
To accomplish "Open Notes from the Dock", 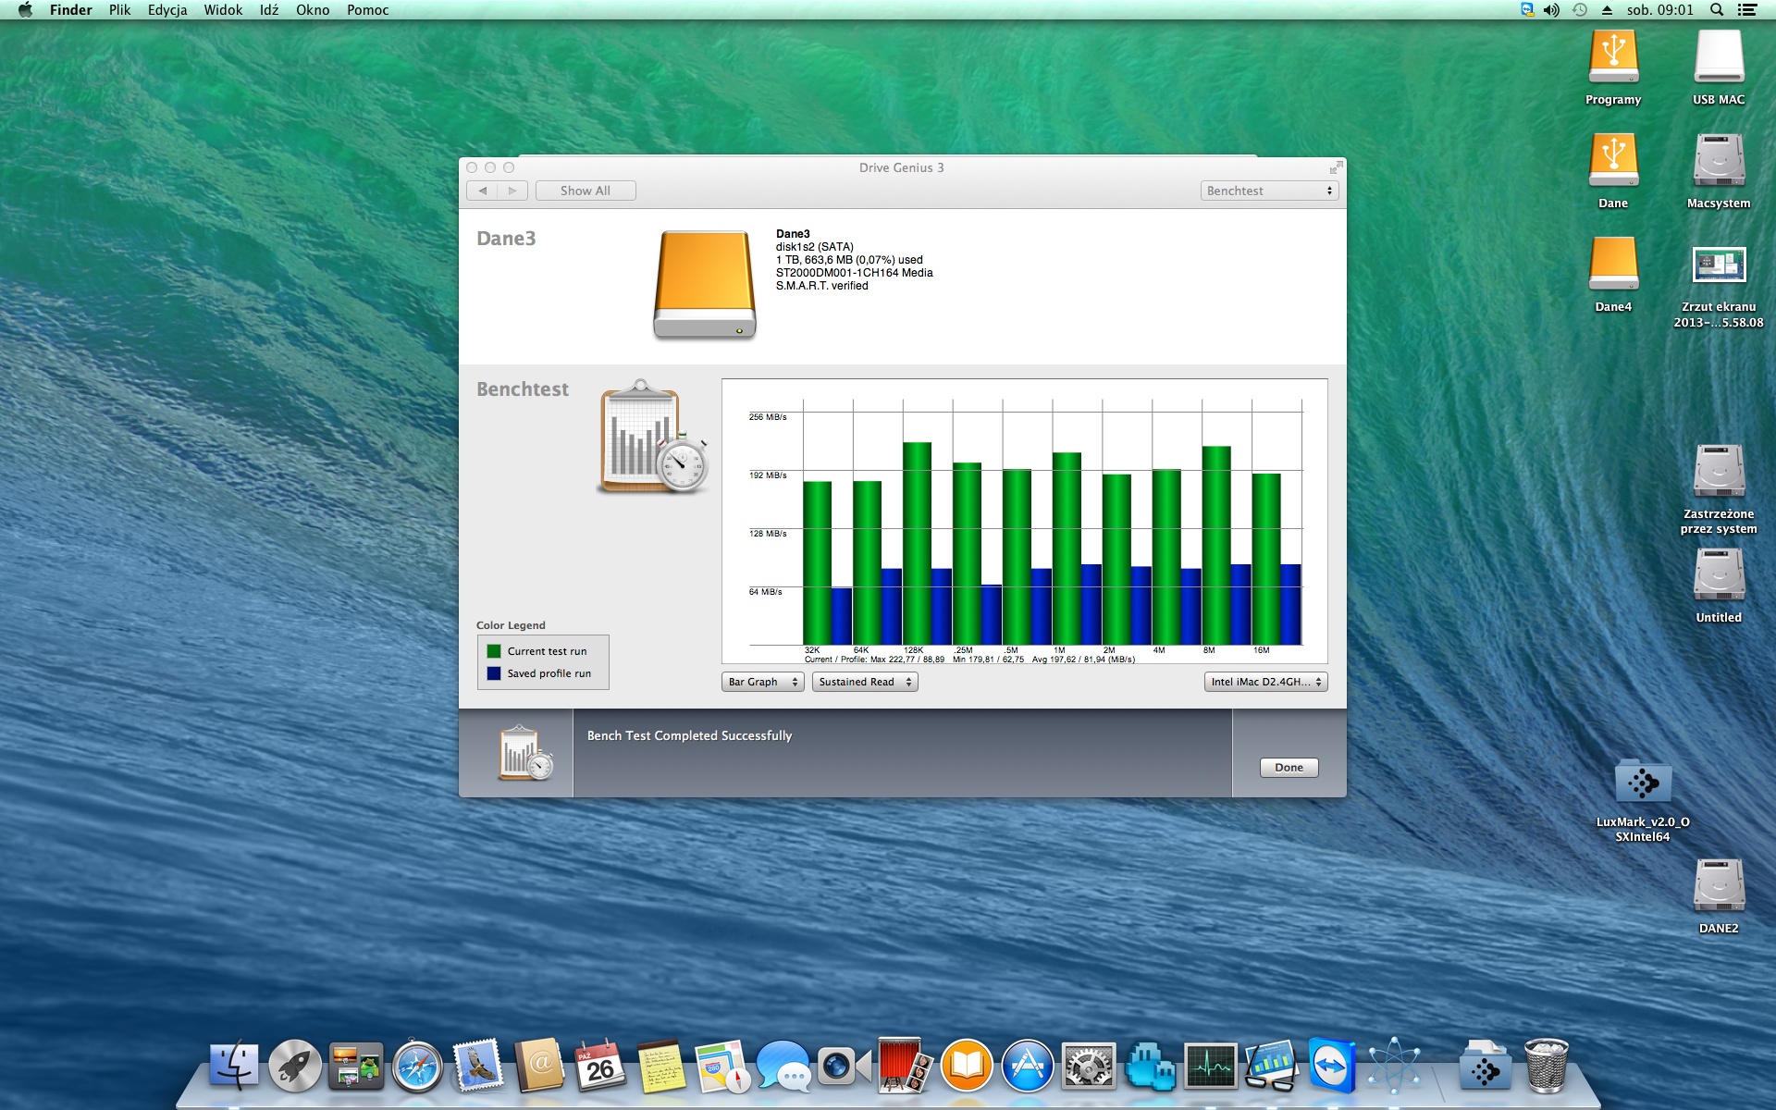I will click(661, 1066).
